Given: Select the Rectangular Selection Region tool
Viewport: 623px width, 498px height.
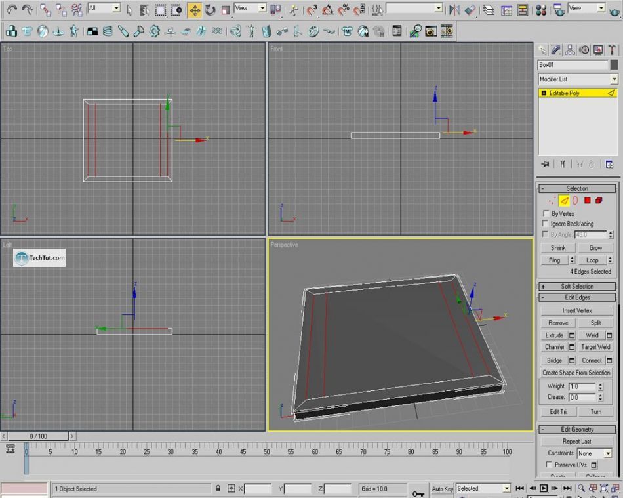Looking at the screenshot, I should click(x=160, y=10).
